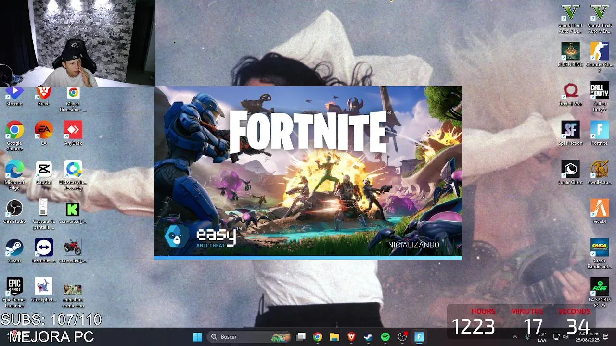Viewport: 616px width, 346px height.
Task: Open the Stremio desktop shortcut
Action: 14,96
